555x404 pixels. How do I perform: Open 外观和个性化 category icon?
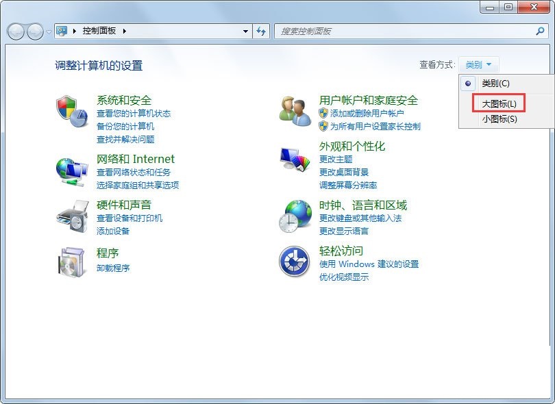pos(293,159)
